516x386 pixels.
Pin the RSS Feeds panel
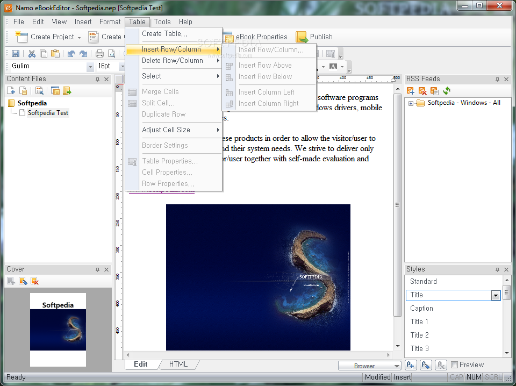point(497,80)
